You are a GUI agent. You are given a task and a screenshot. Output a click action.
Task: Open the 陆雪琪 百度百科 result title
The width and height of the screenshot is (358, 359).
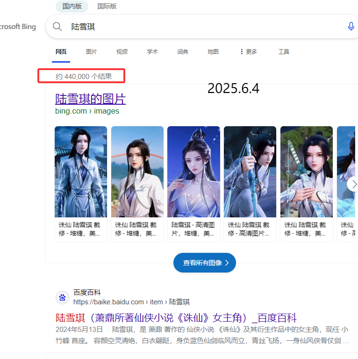(x=176, y=318)
